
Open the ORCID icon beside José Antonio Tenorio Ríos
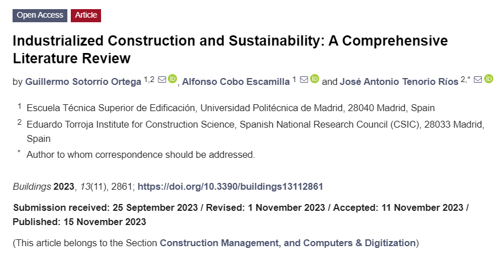489,79
